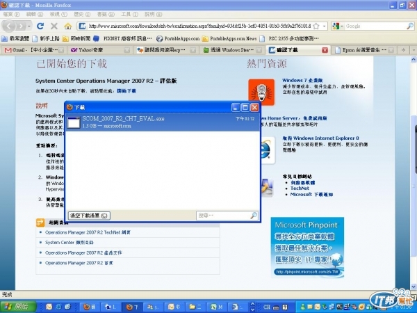Open the 最常瀏覽 bookmark folder
The image size is (417, 313).
click(15, 38)
